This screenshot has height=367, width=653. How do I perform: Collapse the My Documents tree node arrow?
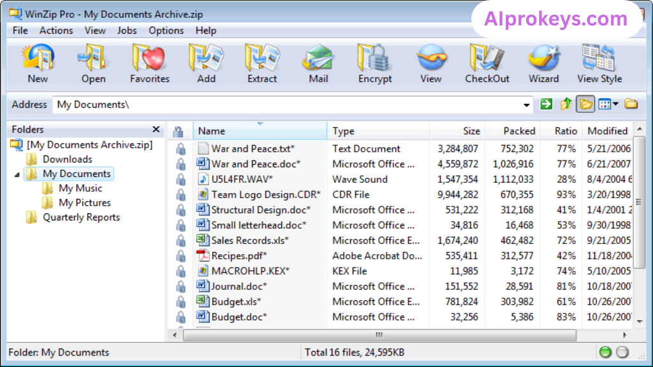tap(17, 175)
